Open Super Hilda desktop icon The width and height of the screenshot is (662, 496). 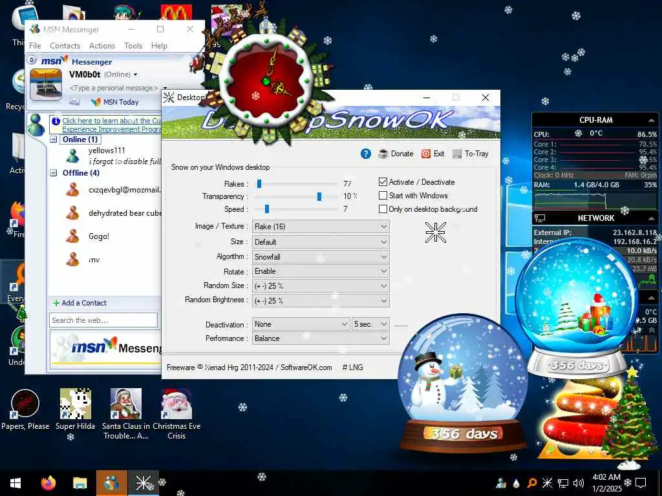point(75,409)
